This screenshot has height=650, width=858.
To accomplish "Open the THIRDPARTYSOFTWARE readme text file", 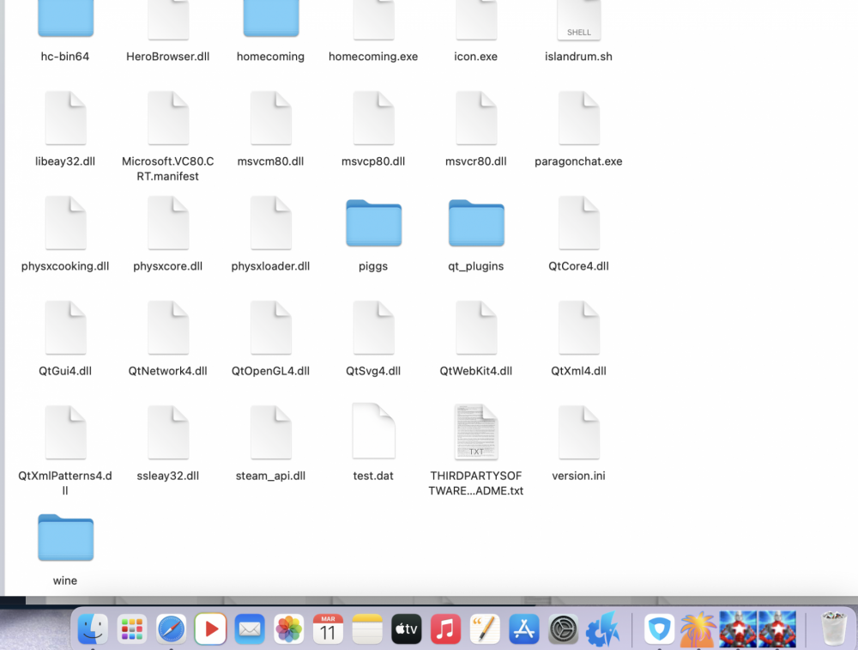I will pos(476,431).
